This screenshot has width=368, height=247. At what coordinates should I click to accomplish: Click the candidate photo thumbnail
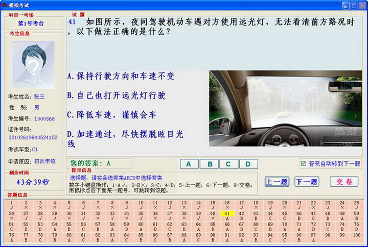tap(34, 65)
